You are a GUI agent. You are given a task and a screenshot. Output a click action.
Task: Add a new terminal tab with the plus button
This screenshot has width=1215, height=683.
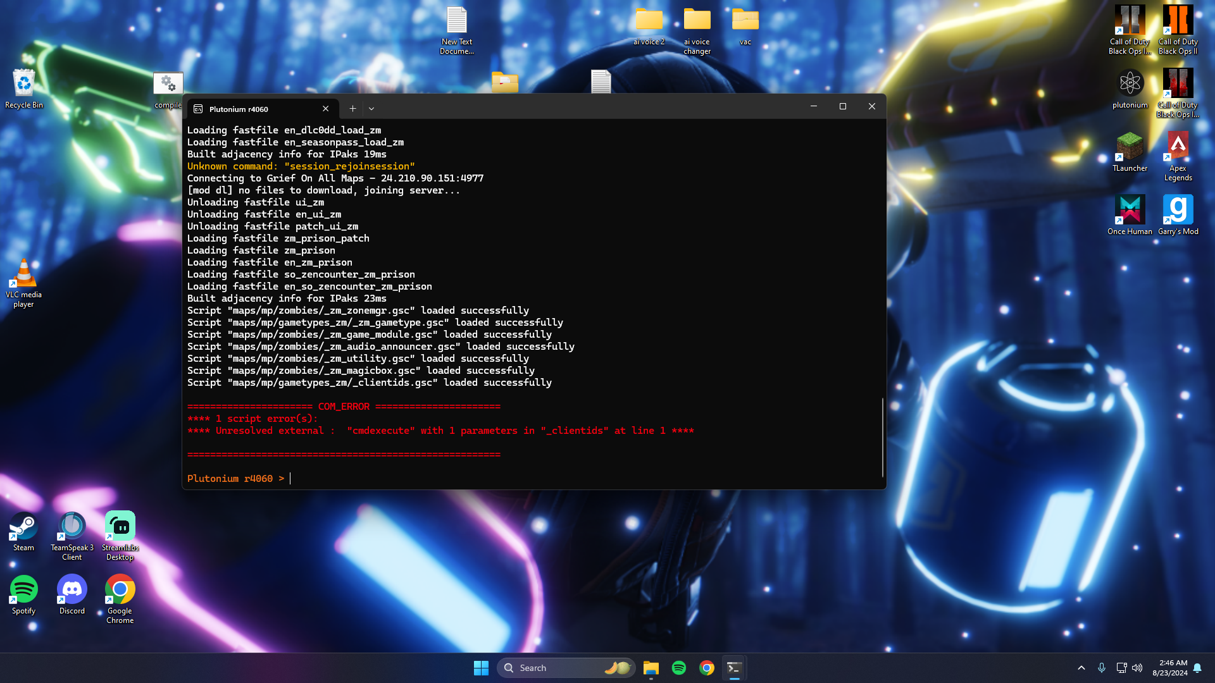pyautogui.click(x=352, y=109)
